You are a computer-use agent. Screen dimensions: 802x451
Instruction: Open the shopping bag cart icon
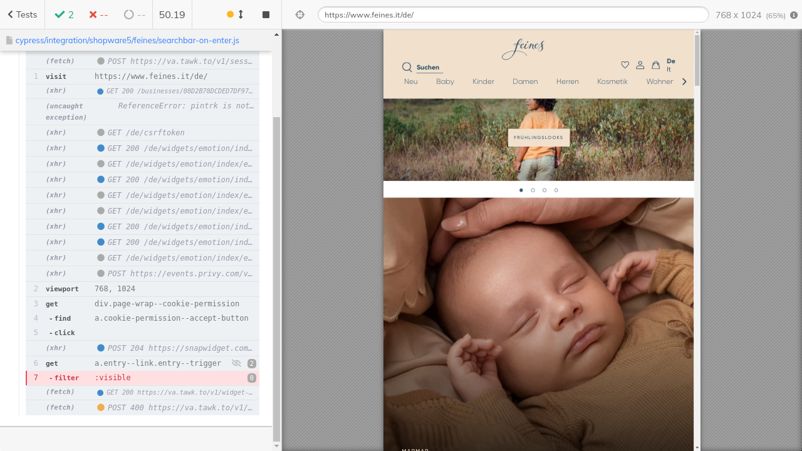coord(655,65)
